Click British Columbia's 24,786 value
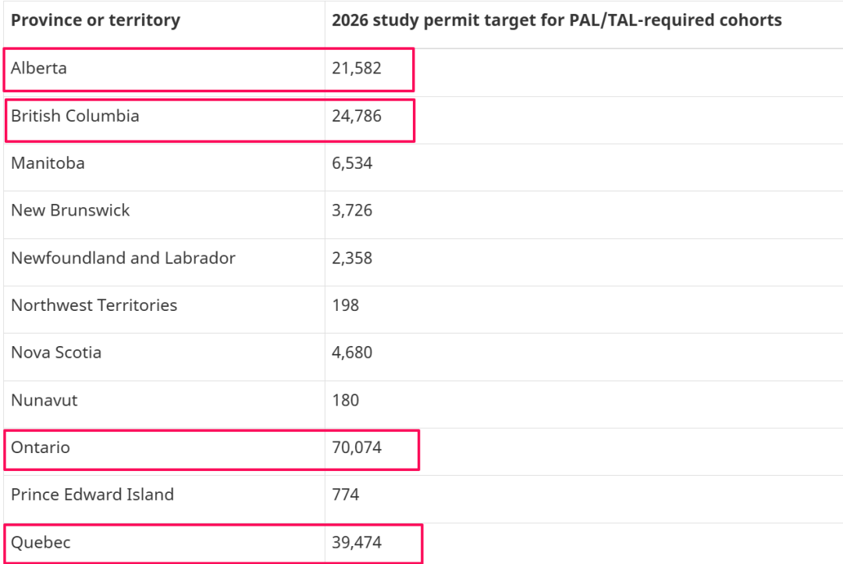The height and width of the screenshot is (564, 843). point(357,116)
